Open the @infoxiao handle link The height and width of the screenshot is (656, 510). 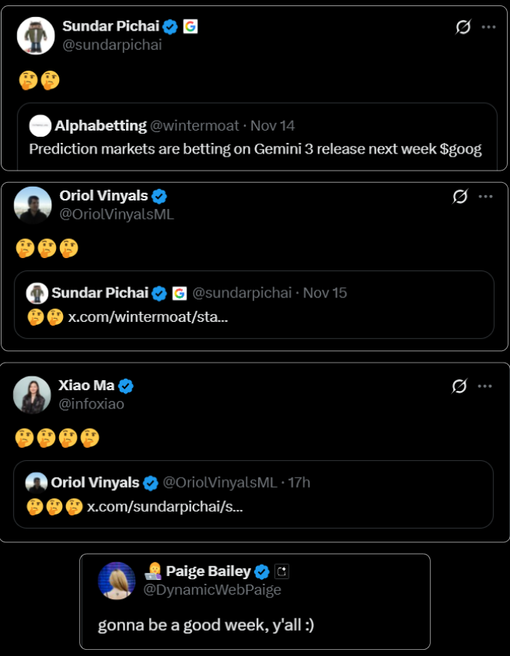point(91,404)
